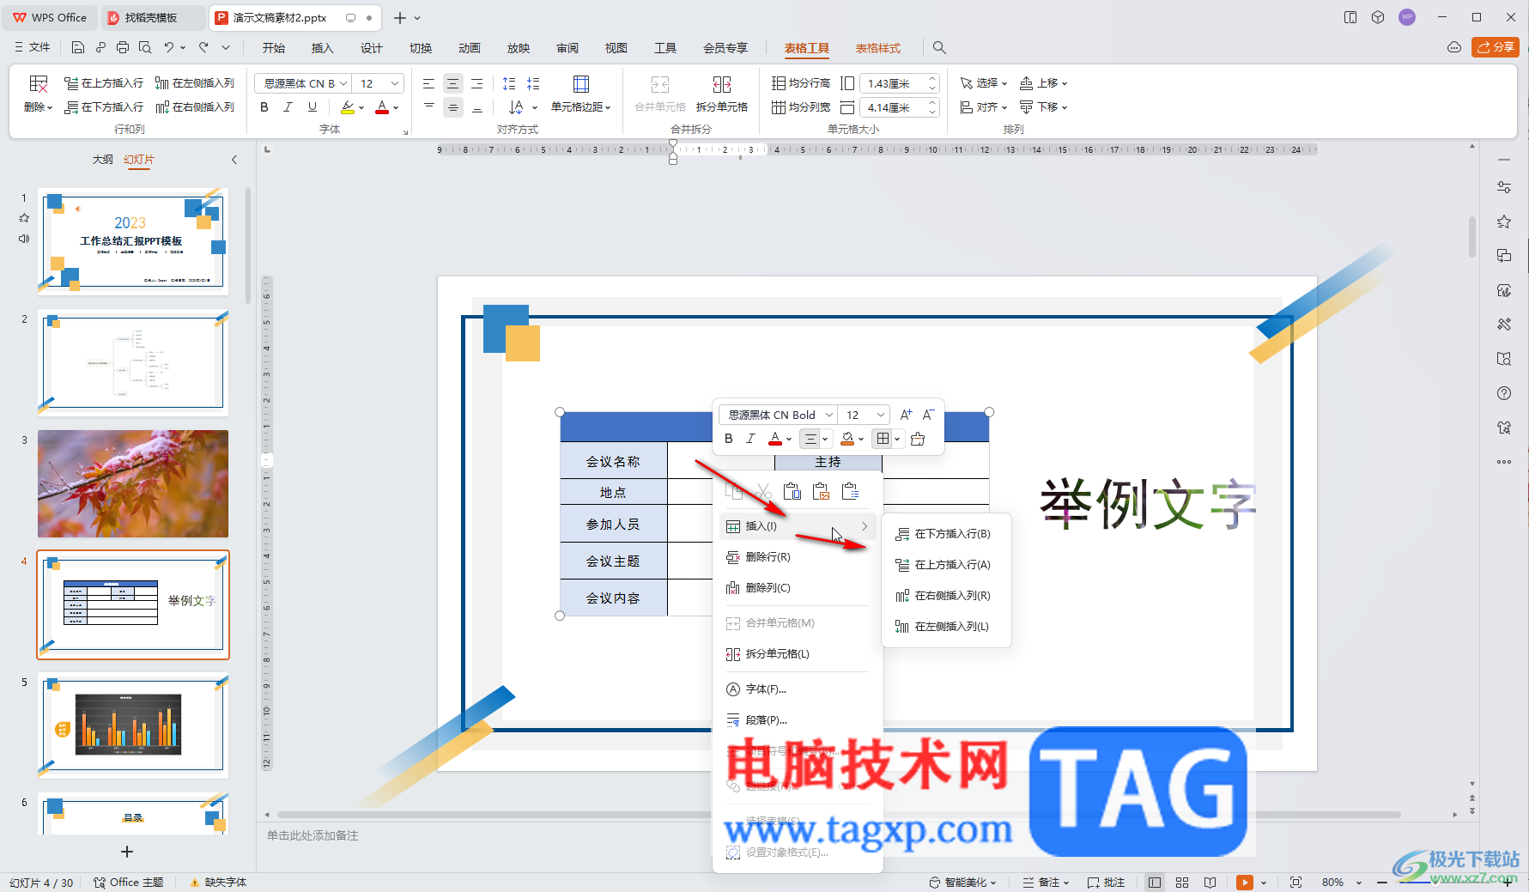Select Split Cells in context menu

tap(798, 654)
